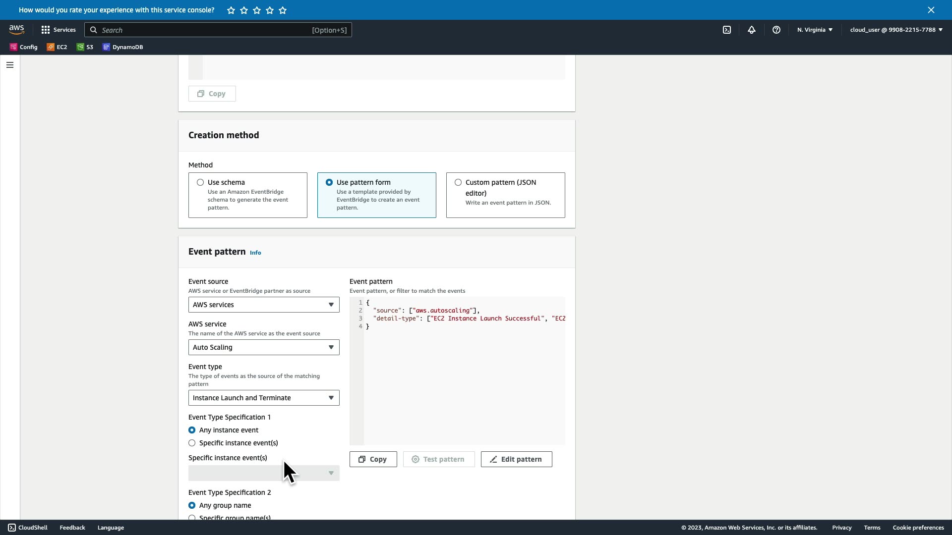
Task: Open Instance Launch and Terminate event type dropdown
Action: (x=264, y=398)
